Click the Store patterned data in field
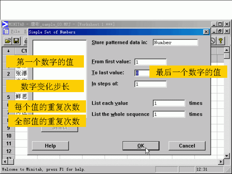 click(175, 43)
